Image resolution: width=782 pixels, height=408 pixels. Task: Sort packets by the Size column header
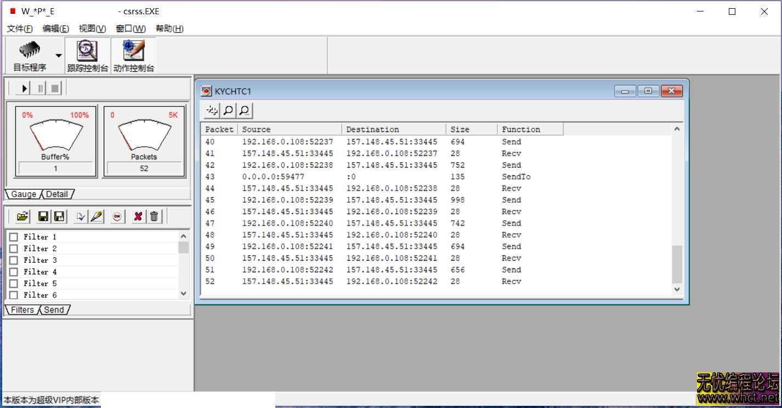tap(471, 130)
